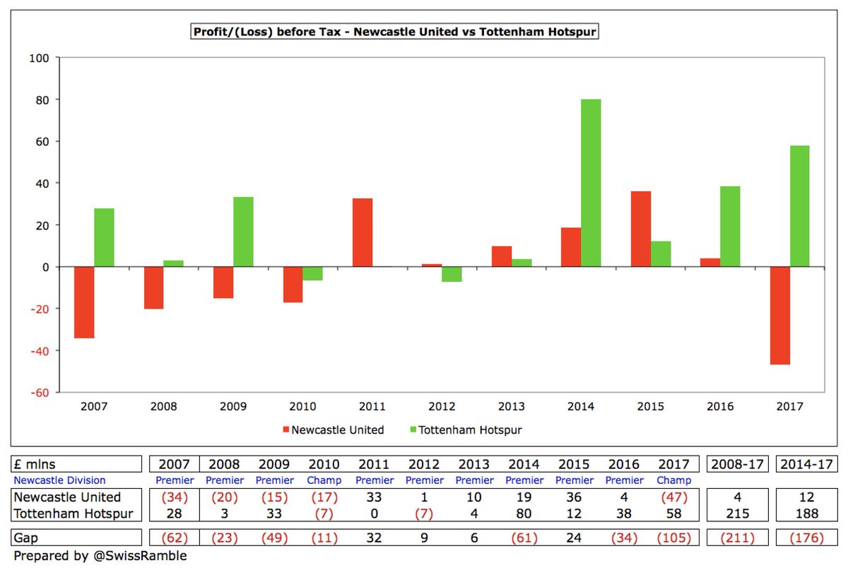The image size is (848, 568).
Task: Click the 2007 label on chart x-axis
Action: (x=95, y=407)
